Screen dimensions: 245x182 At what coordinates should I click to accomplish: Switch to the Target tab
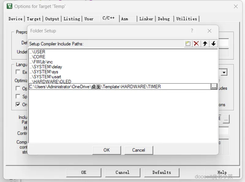(x=34, y=19)
